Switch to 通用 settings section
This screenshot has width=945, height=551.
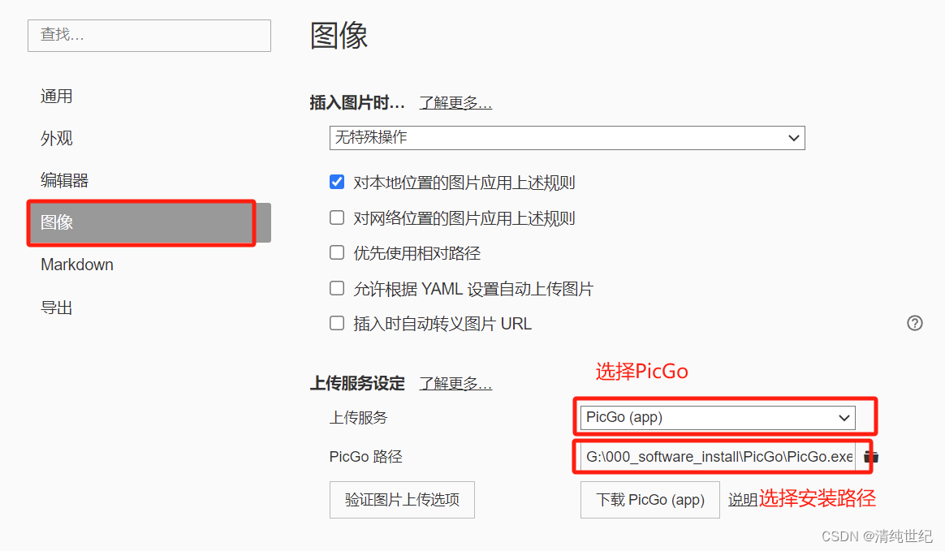(57, 96)
